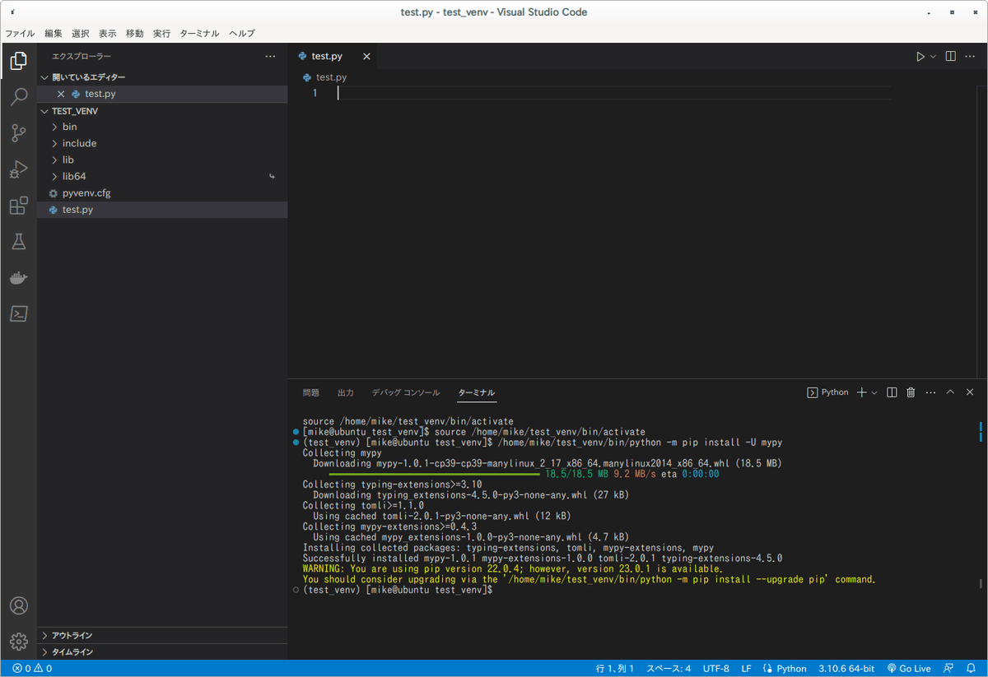Open the Extensions view

18,206
